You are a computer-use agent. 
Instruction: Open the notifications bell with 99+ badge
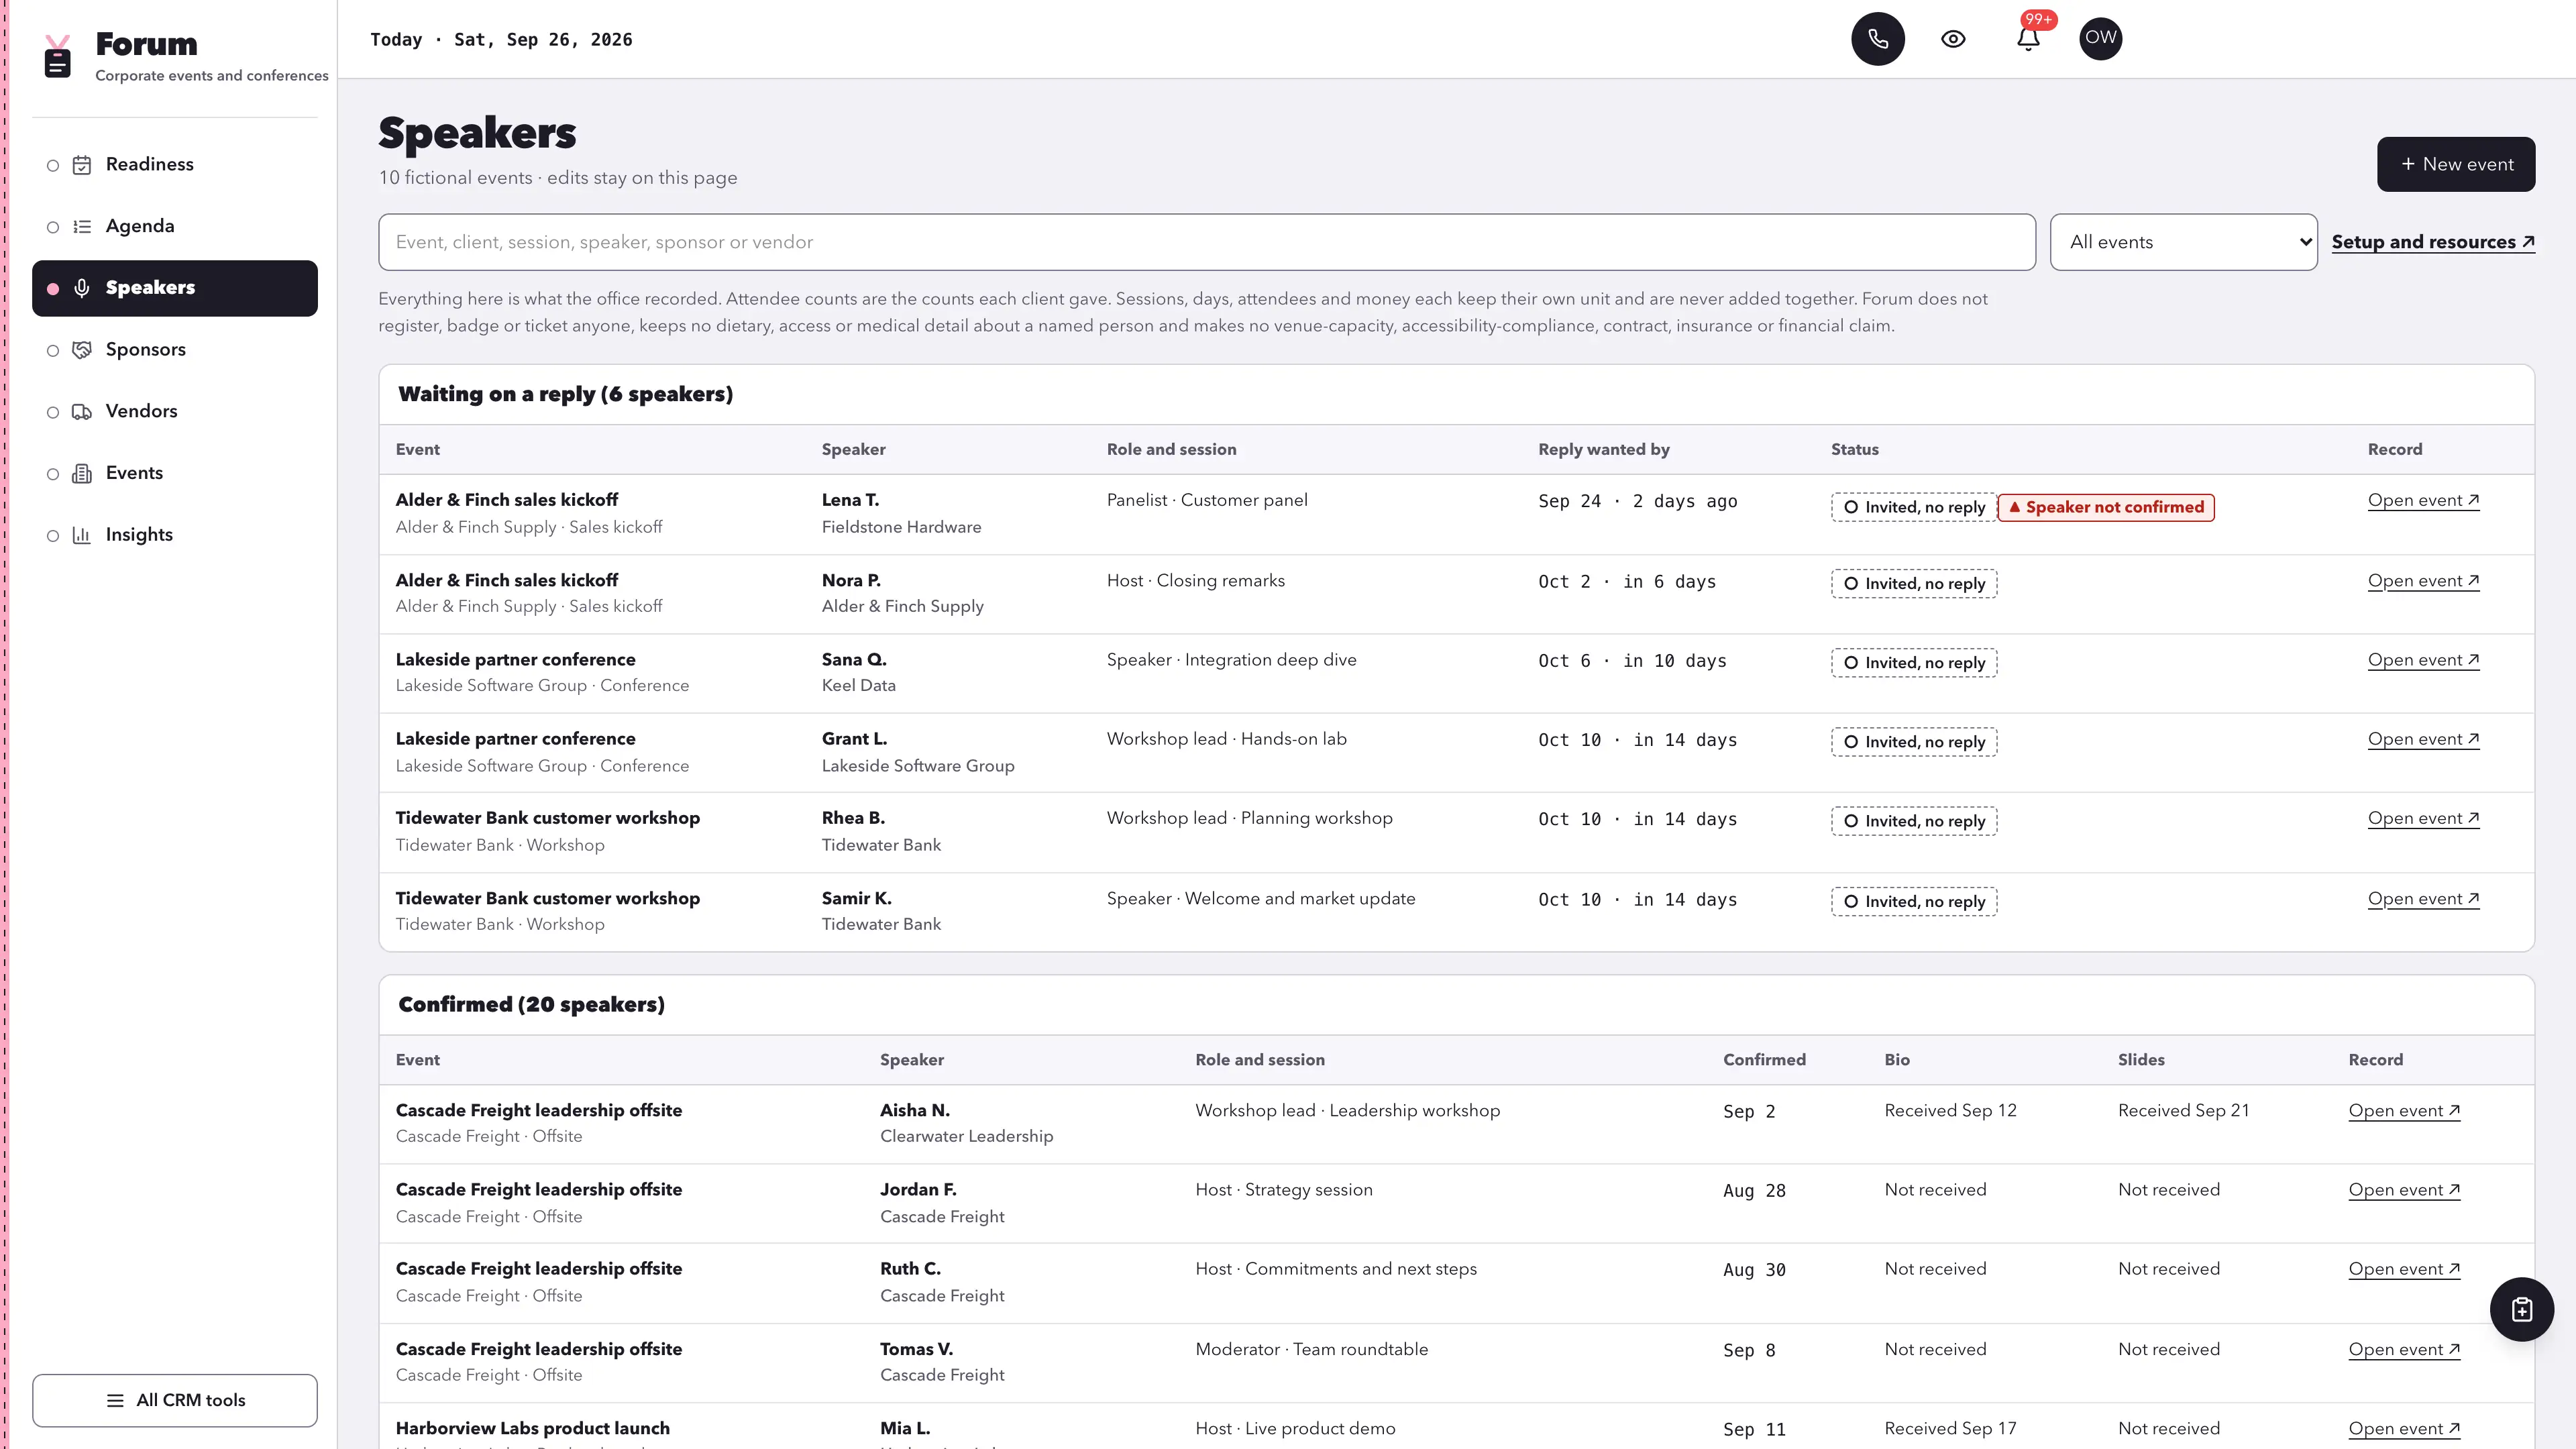2028,39
